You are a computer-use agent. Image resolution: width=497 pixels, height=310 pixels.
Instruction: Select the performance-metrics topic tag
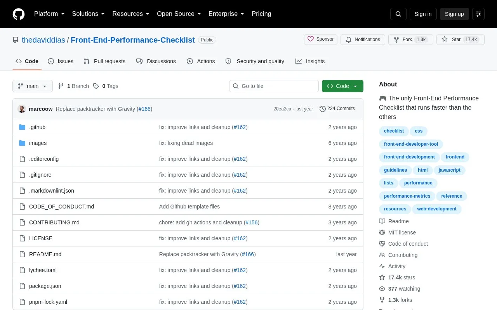tap(407, 196)
